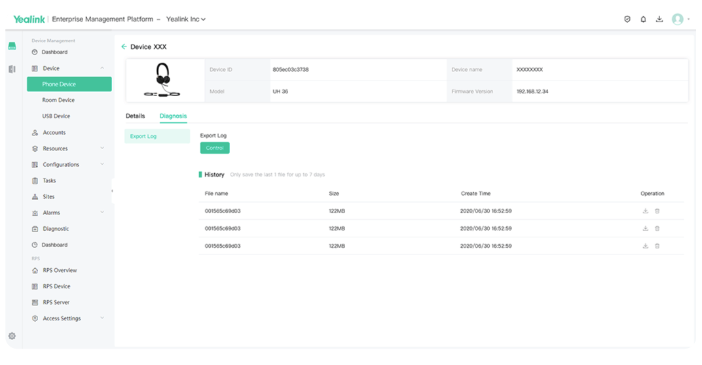Go back using arrow beside Device XXX
This screenshot has height=365, width=702.
[x=124, y=46]
